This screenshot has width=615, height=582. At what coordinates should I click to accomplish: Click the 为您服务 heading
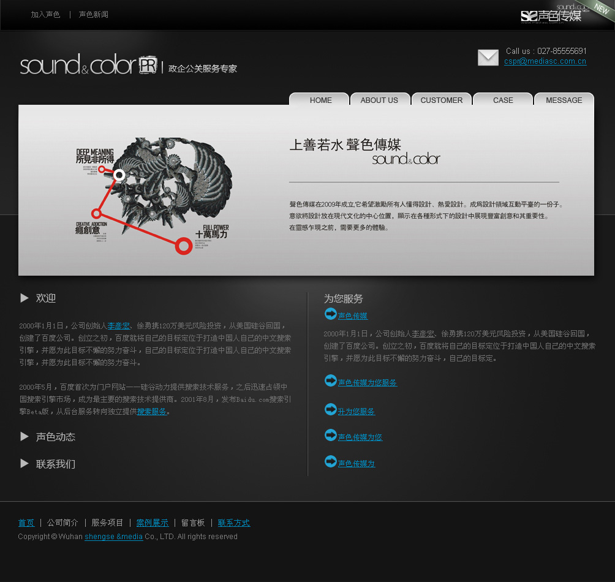click(343, 299)
